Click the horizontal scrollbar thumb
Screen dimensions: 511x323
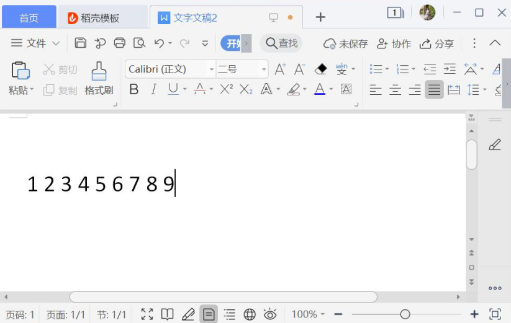point(224,297)
